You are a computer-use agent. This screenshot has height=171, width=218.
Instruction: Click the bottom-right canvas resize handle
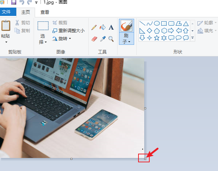(145, 159)
